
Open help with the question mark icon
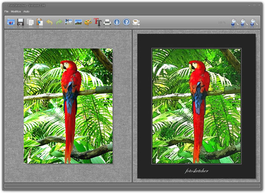(x=126, y=22)
